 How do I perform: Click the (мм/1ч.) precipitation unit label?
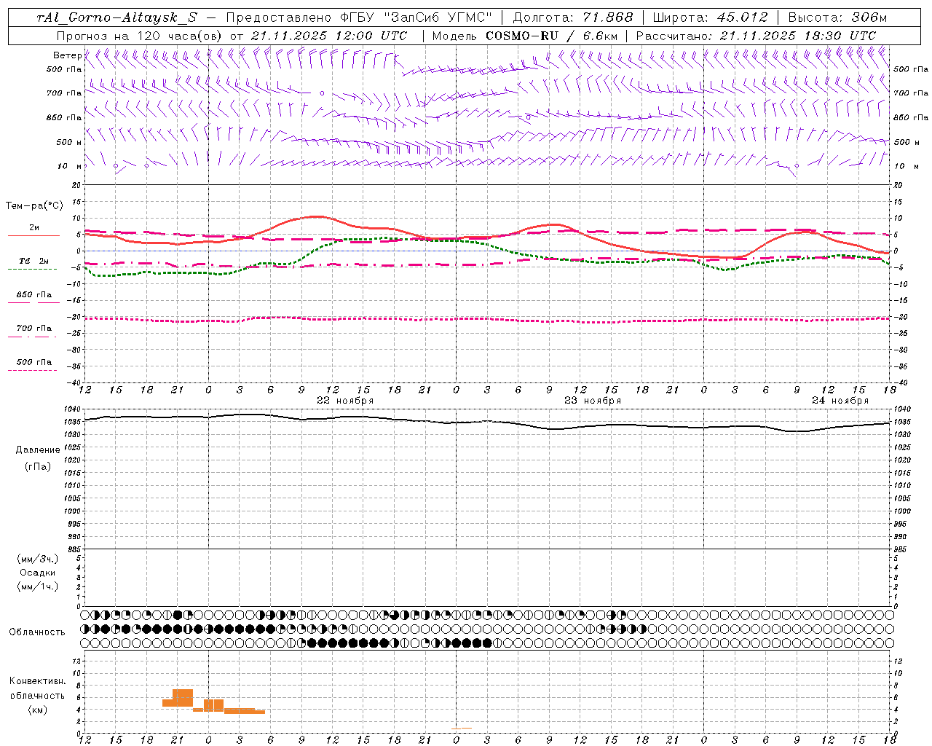(x=38, y=586)
